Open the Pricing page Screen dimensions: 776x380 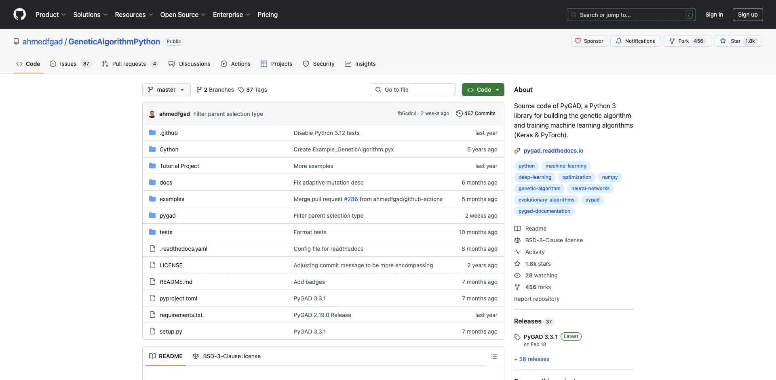tap(268, 15)
